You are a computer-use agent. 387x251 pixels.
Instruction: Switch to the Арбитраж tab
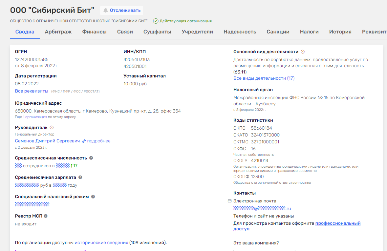pyautogui.click(x=58, y=32)
